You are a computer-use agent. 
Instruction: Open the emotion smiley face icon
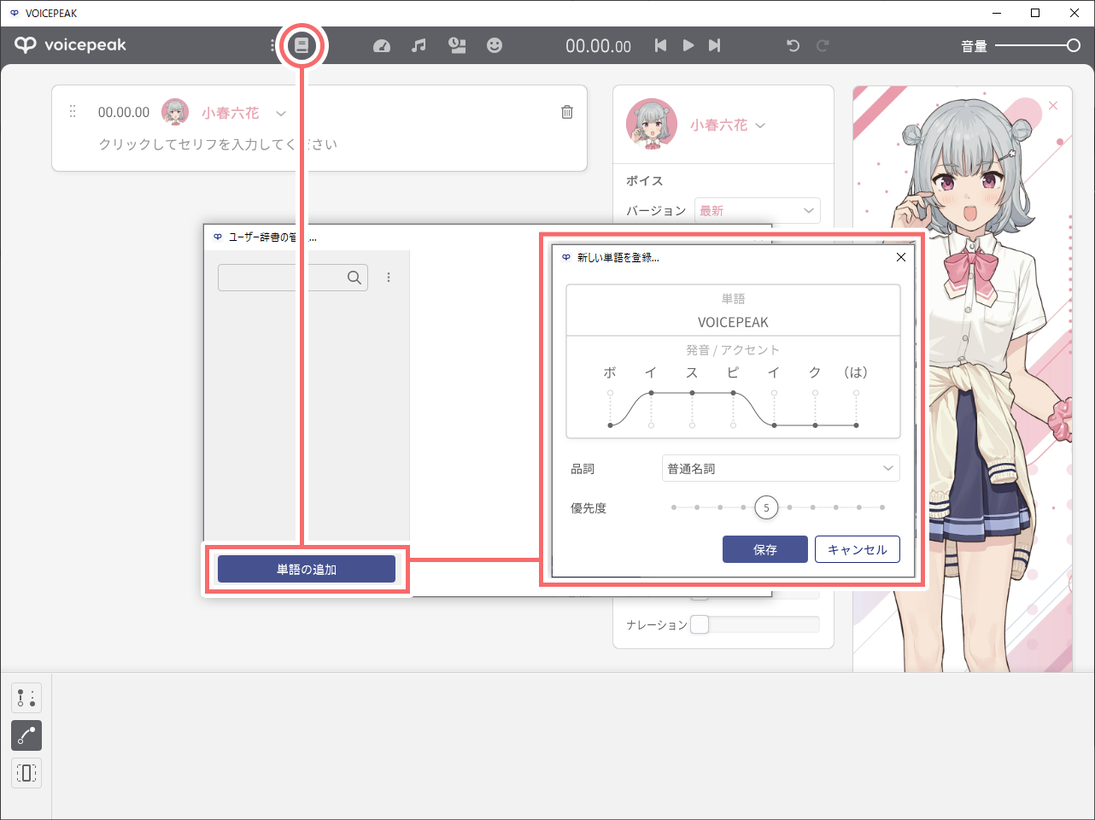pos(495,46)
